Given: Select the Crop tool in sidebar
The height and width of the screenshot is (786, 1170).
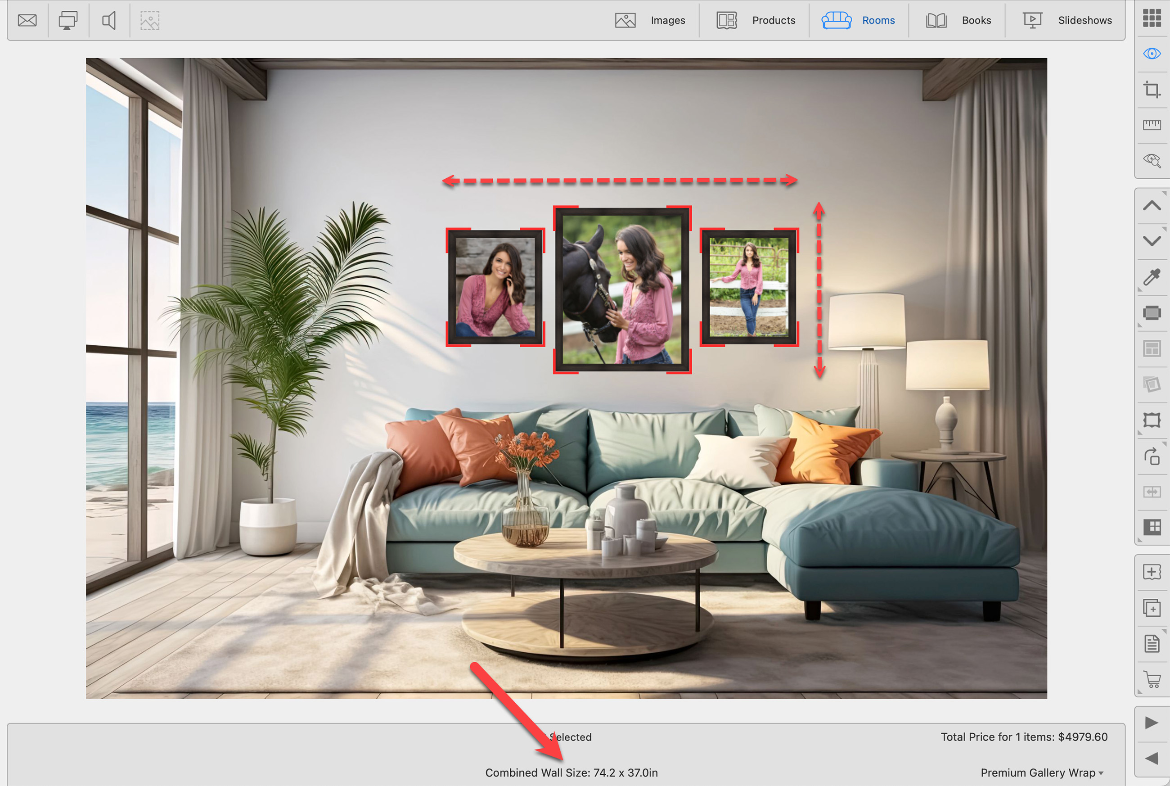Looking at the screenshot, I should (x=1152, y=90).
